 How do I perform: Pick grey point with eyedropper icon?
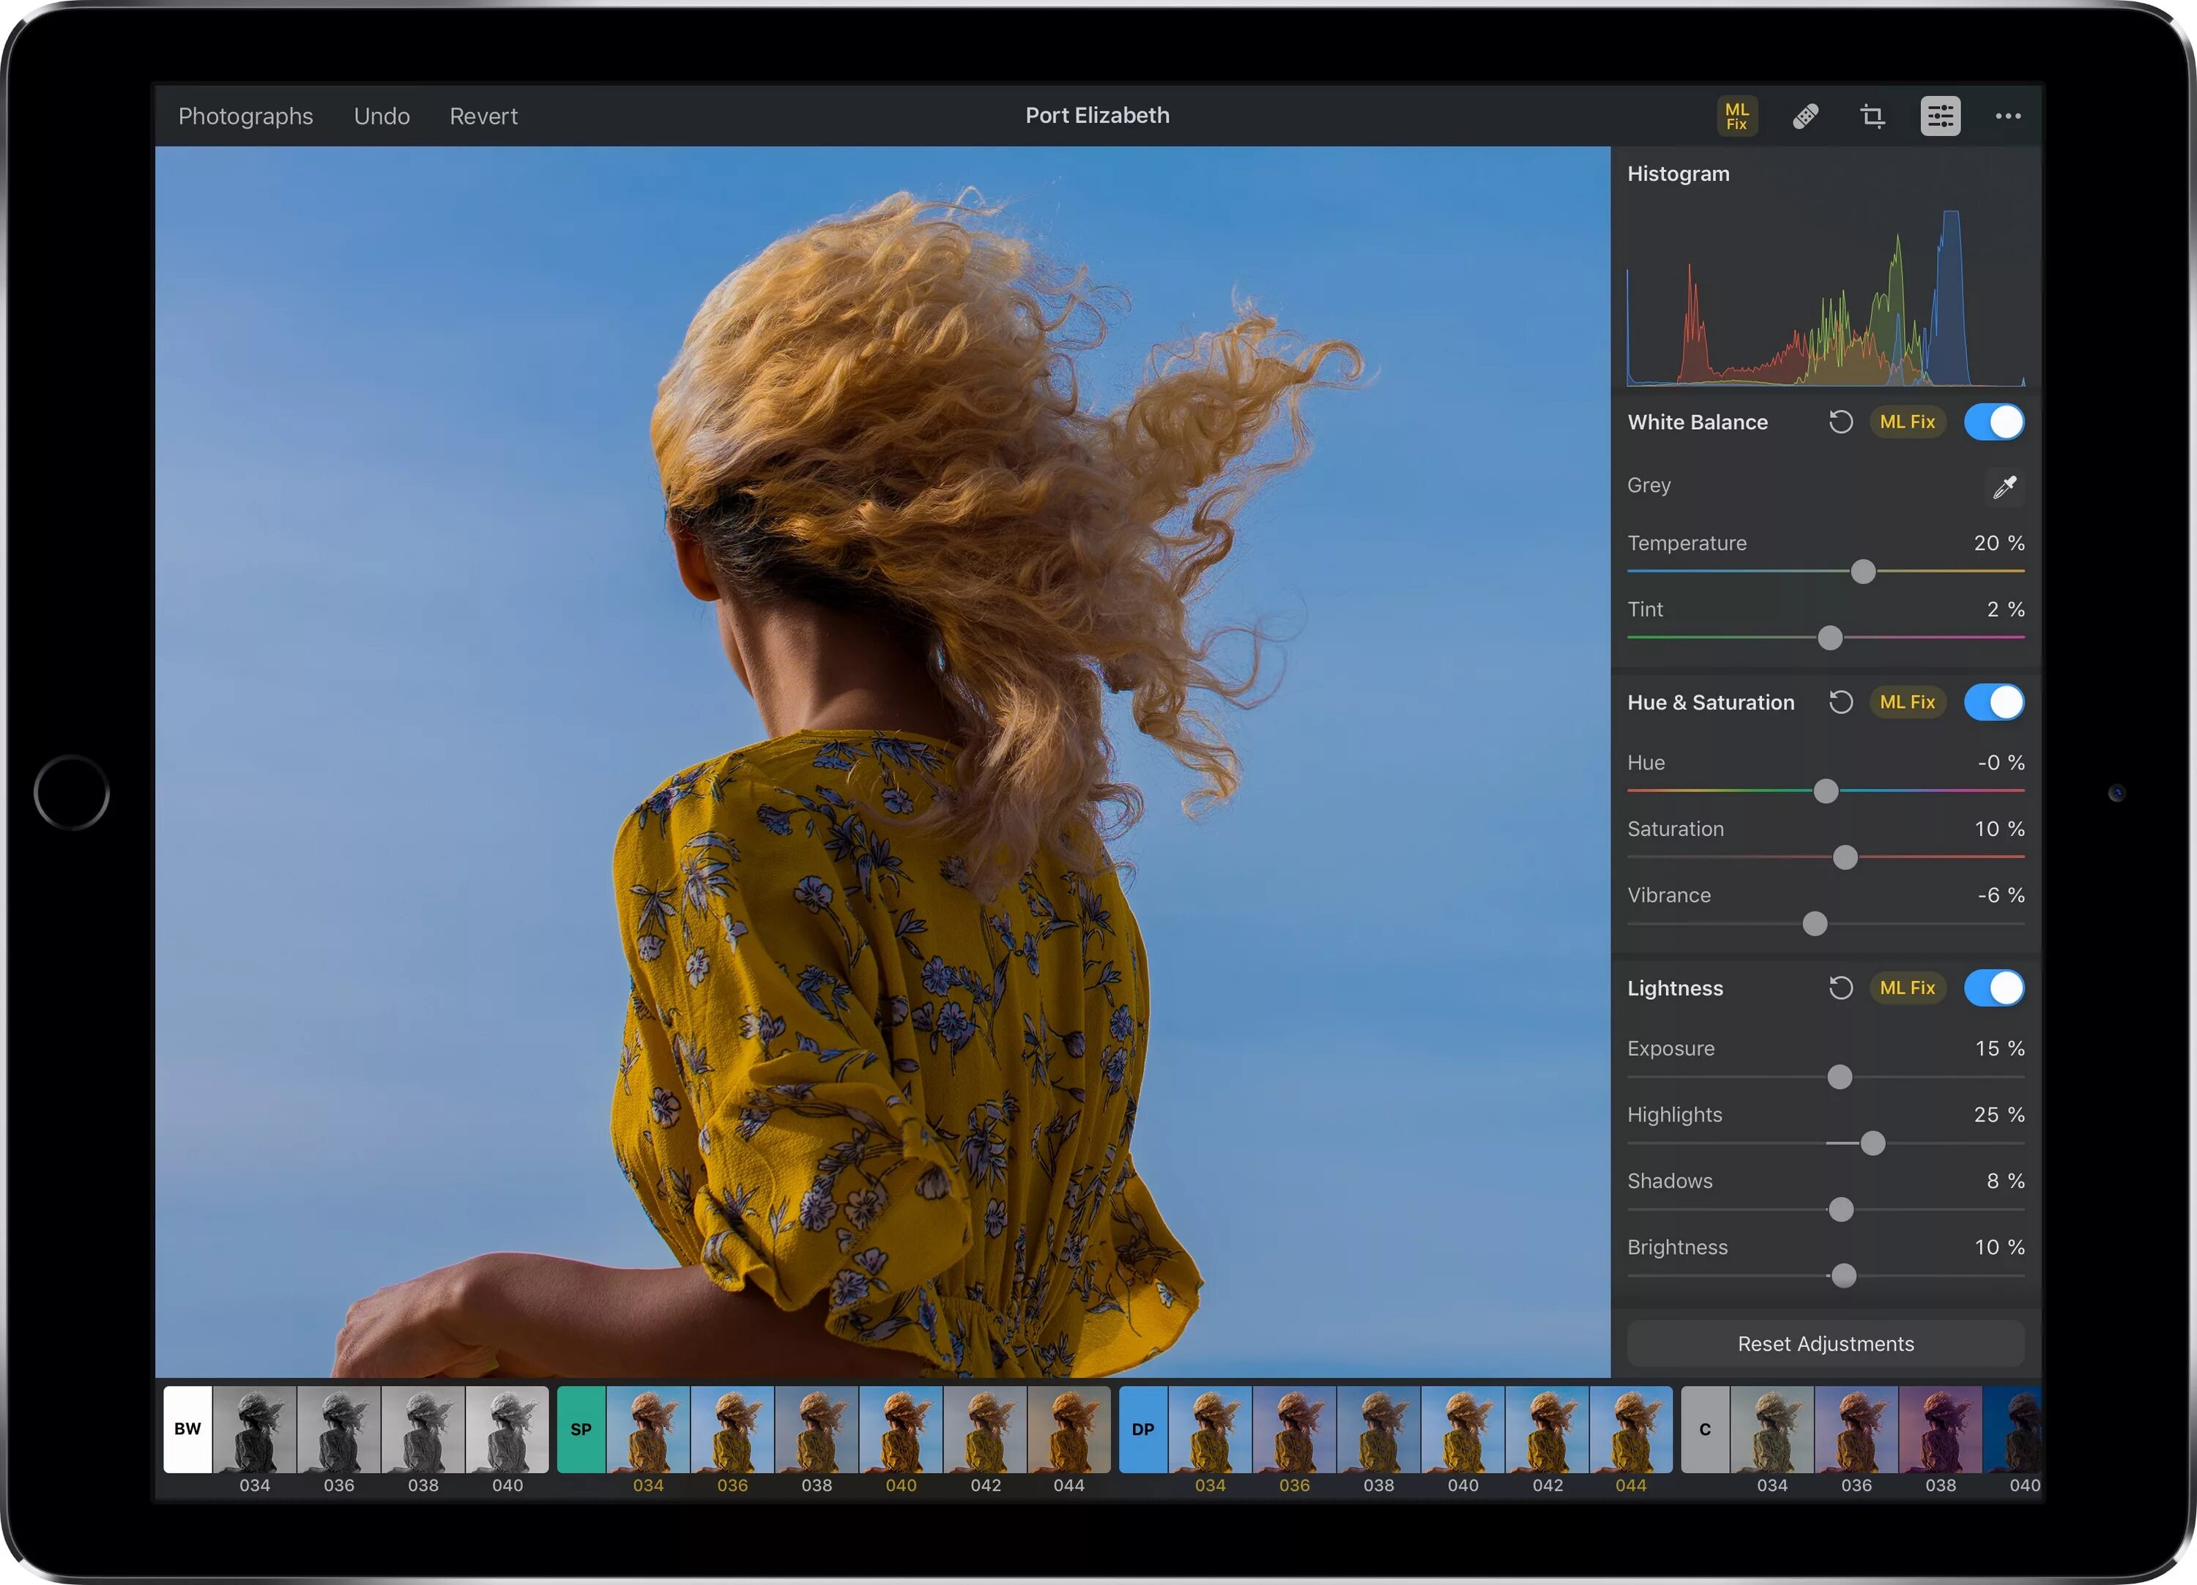point(2004,486)
